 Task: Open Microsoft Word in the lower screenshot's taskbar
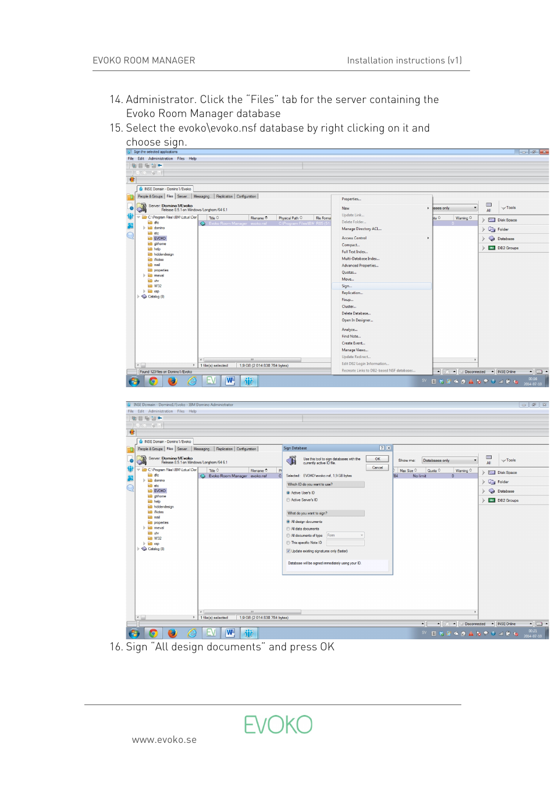(230, 633)
